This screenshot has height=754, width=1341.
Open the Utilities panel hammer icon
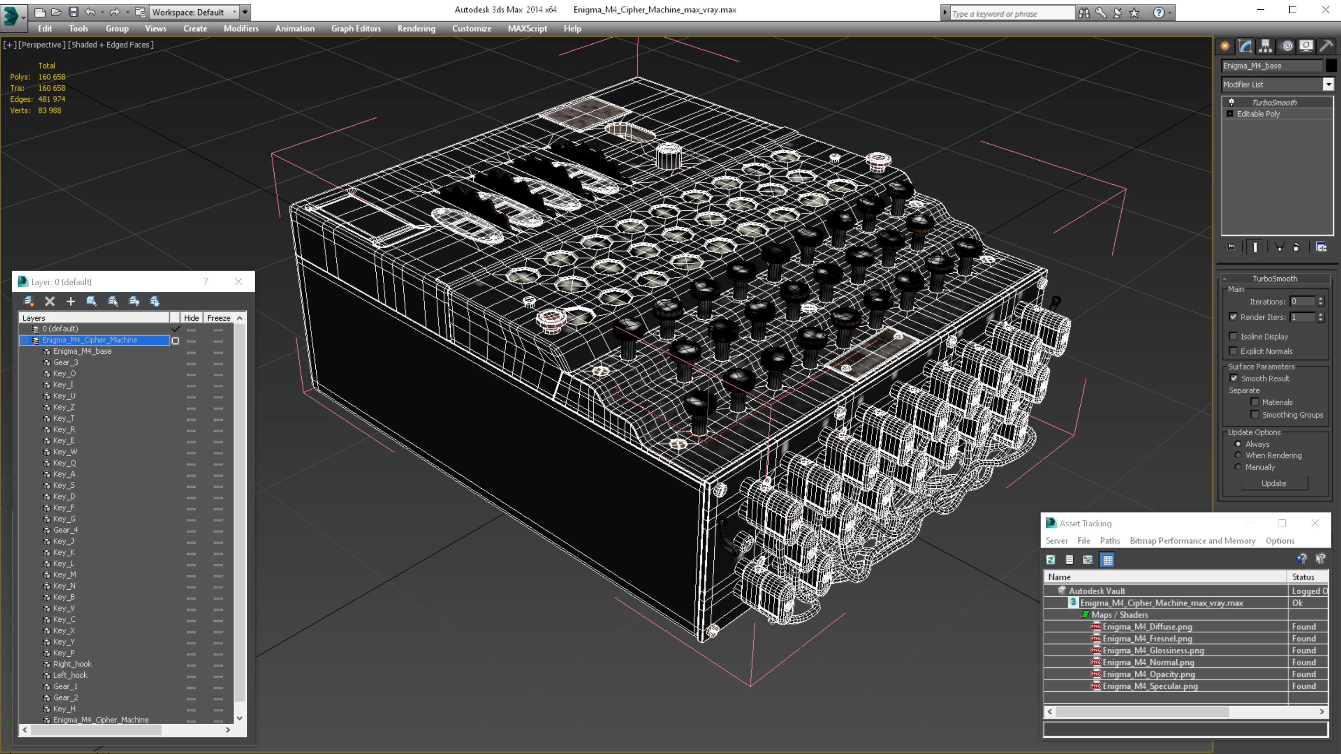pos(1326,46)
